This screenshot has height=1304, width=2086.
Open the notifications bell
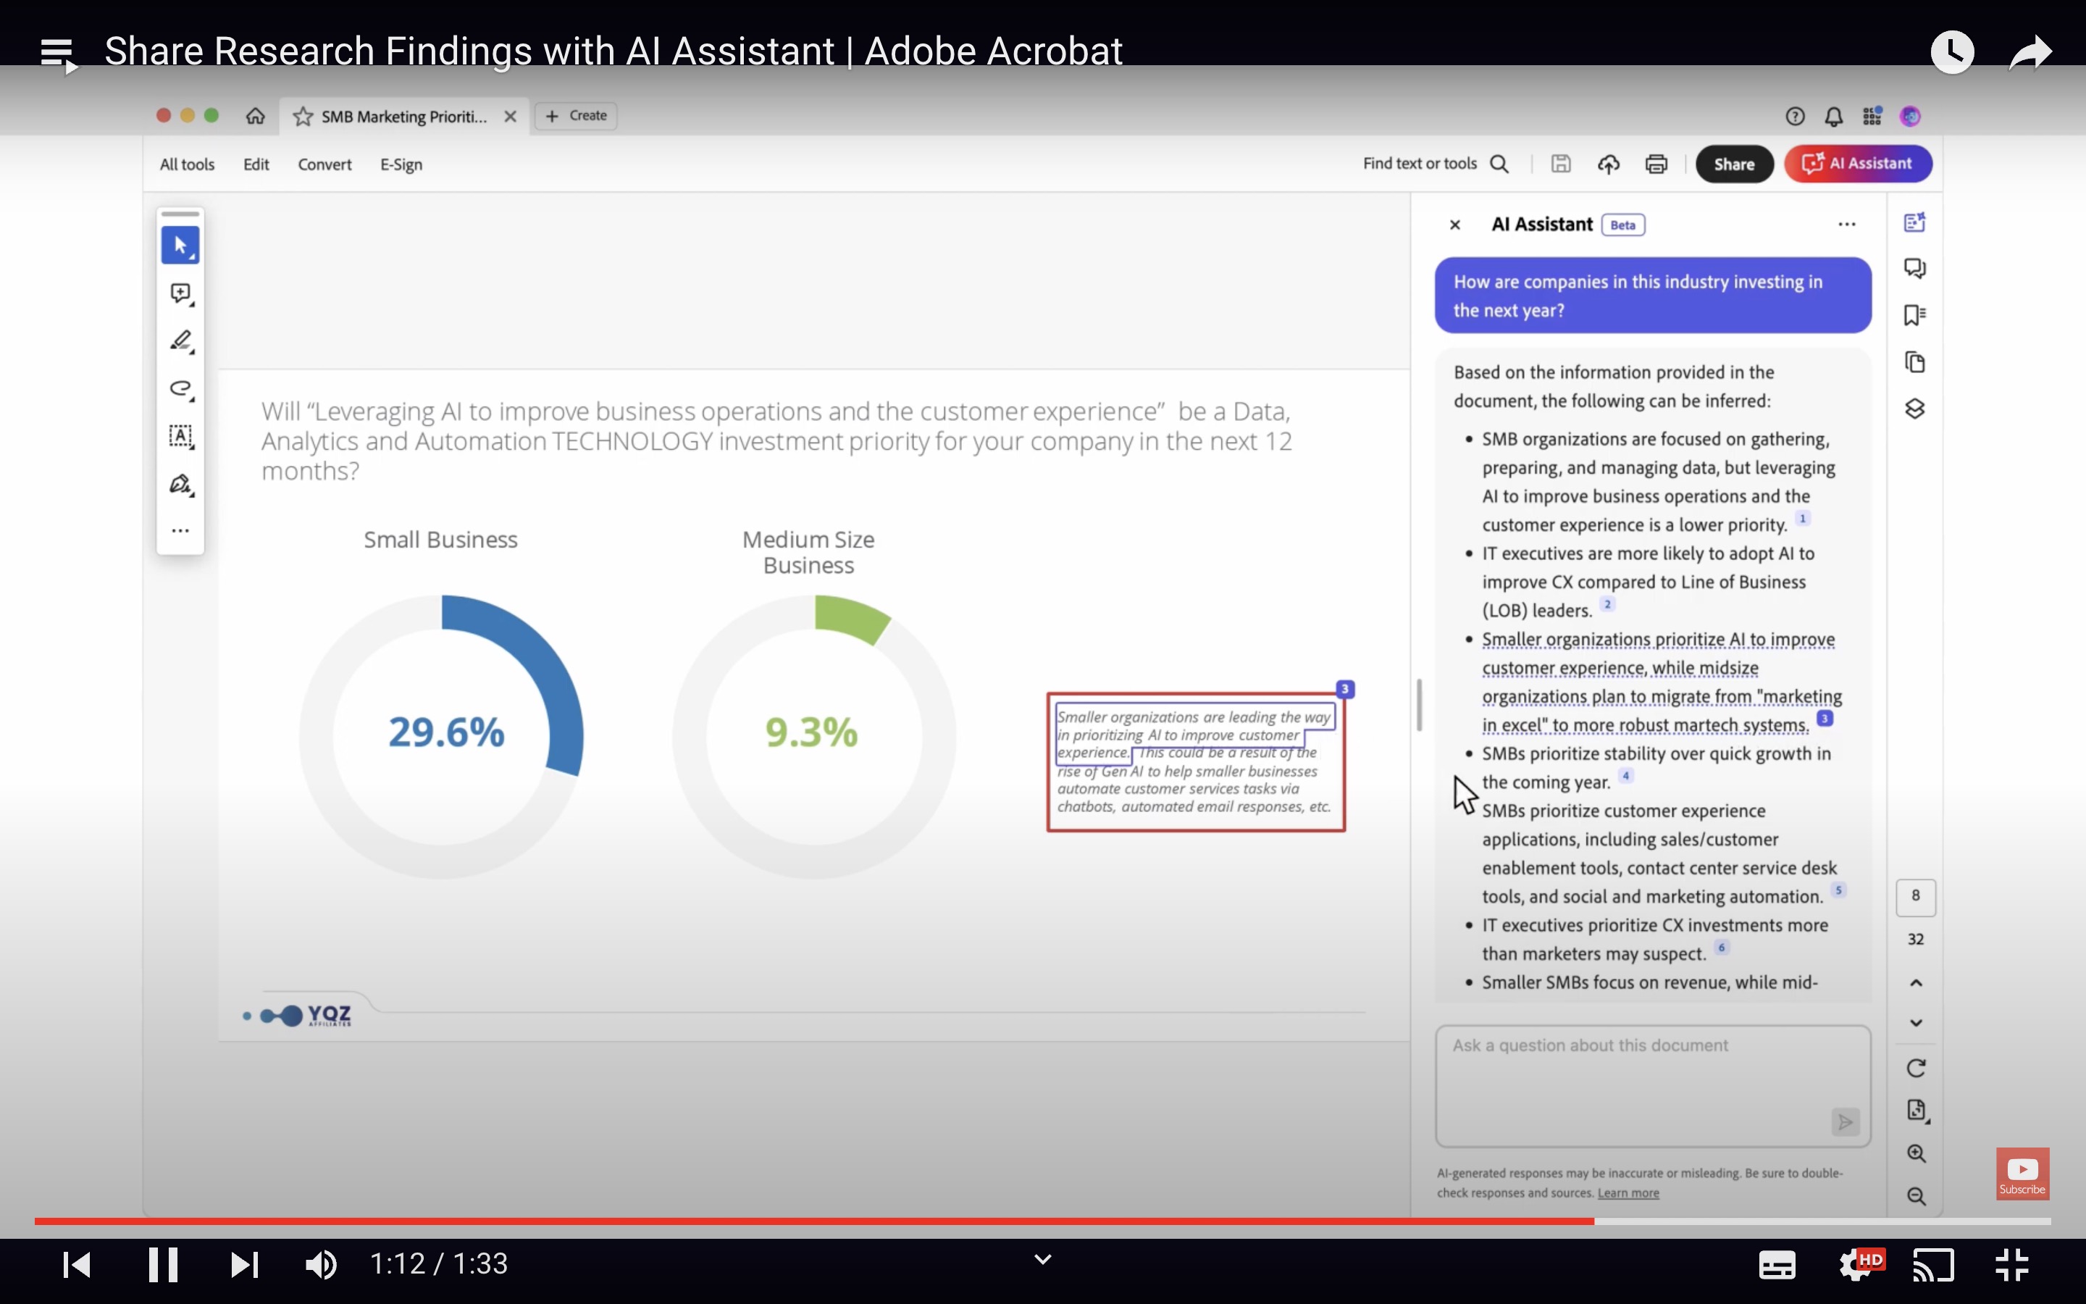pyautogui.click(x=1833, y=117)
